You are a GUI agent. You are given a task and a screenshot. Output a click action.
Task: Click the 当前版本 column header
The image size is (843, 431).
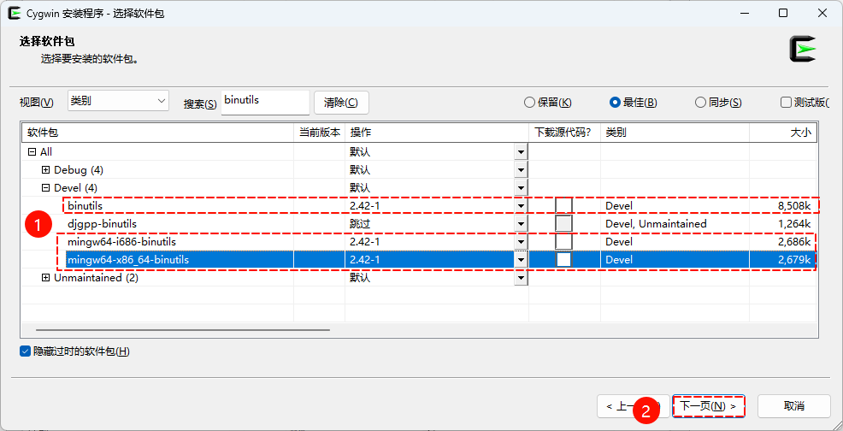point(320,133)
